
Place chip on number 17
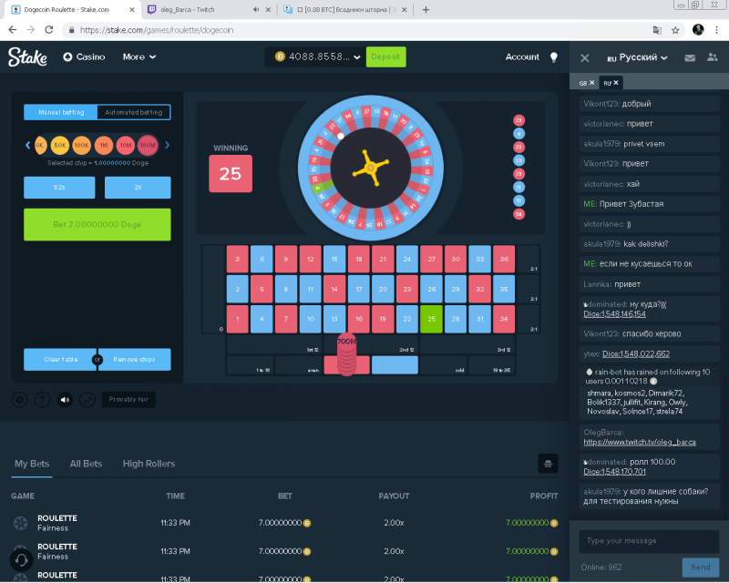358,289
